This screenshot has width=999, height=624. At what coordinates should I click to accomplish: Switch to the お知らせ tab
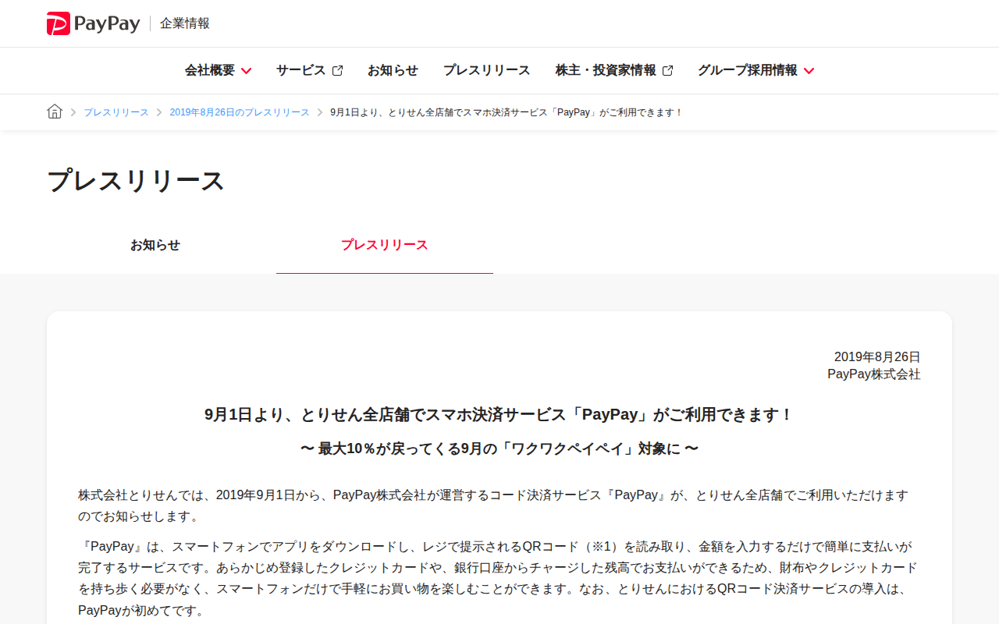pos(155,245)
